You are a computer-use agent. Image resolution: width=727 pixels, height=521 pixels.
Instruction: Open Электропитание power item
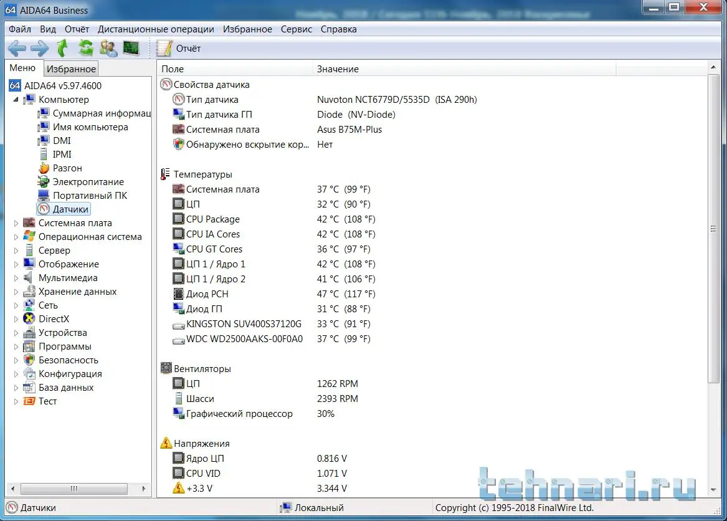click(x=81, y=182)
